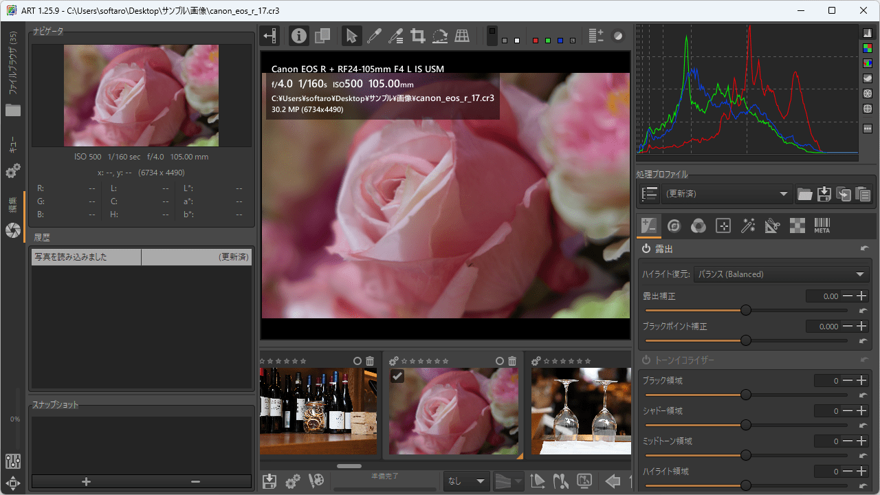
Task: Select the perspective correction grid tool
Action: click(462, 36)
